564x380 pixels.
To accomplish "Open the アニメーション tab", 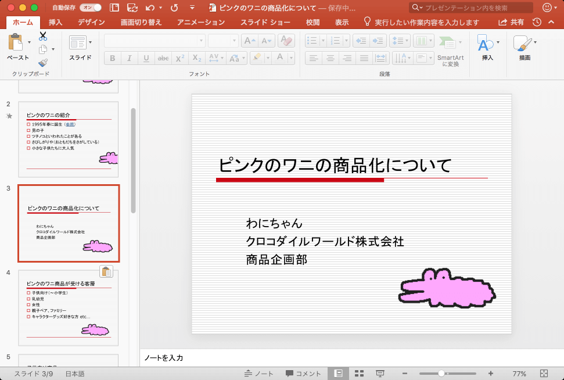I will point(201,22).
